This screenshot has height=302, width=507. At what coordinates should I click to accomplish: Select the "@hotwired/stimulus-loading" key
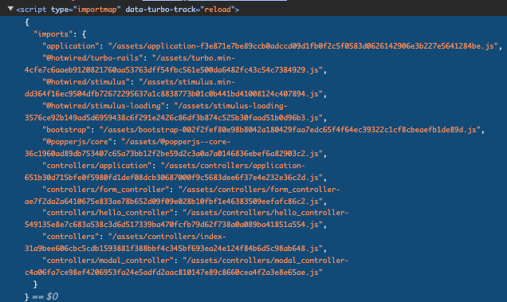click(x=104, y=106)
